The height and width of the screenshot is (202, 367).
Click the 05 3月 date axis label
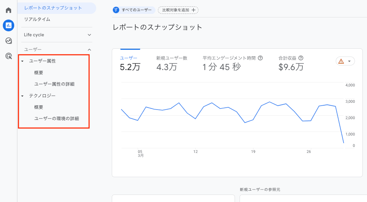pos(141,153)
